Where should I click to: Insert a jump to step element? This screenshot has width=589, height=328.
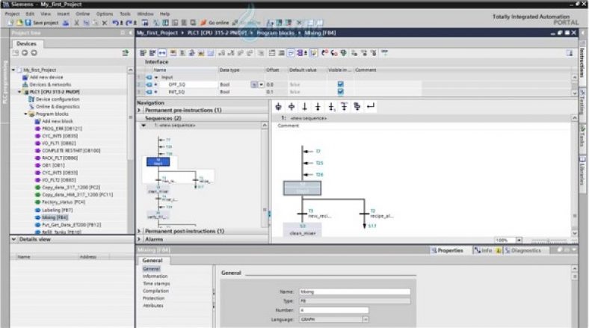[x=331, y=107]
